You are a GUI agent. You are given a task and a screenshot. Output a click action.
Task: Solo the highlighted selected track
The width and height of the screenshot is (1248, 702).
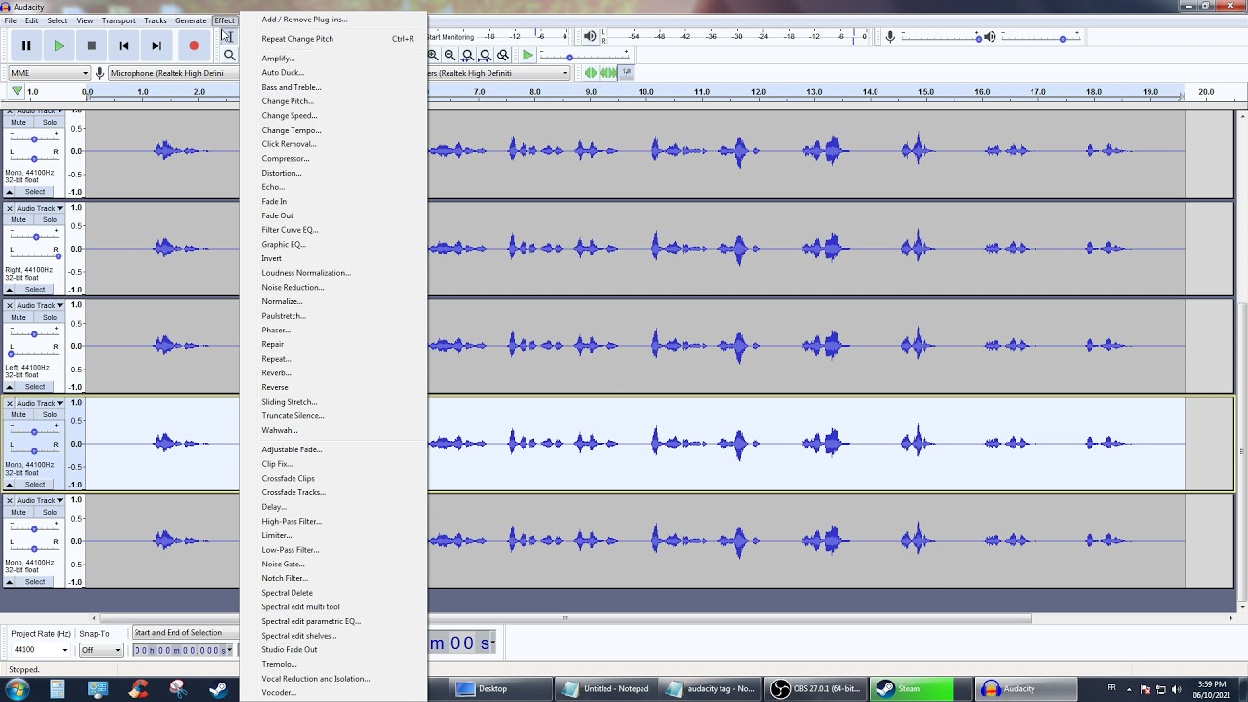click(49, 415)
